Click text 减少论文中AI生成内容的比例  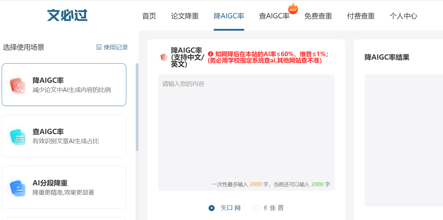[72, 90]
